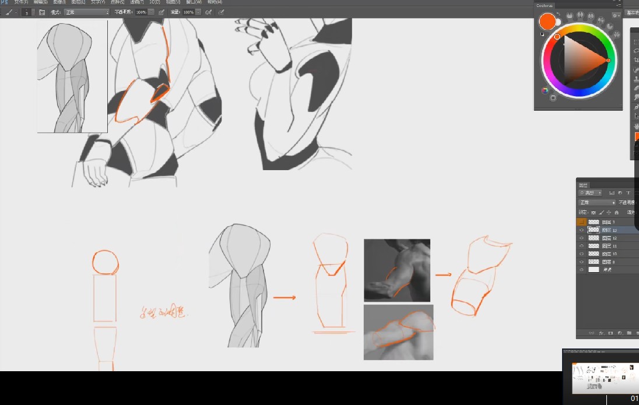
Task: Hide the 图层 8 layer
Action: coord(581,262)
